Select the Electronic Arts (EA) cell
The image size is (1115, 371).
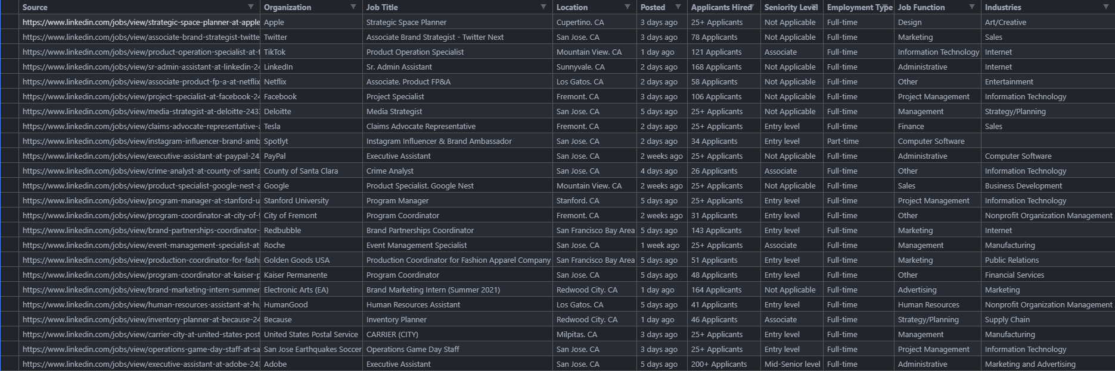(x=312, y=290)
